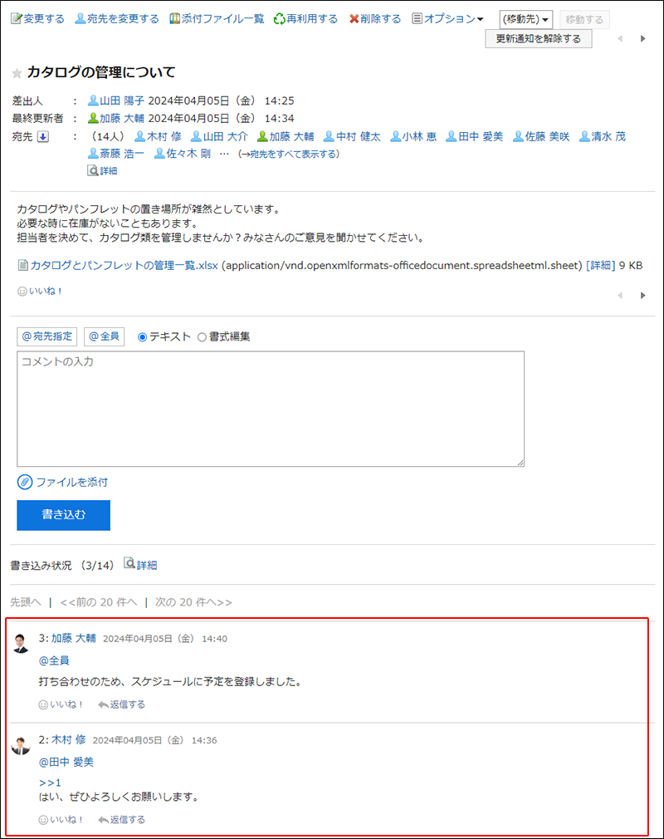The image size is (664, 839).
Task: Click the @全員 button
Action: (105, 336)
